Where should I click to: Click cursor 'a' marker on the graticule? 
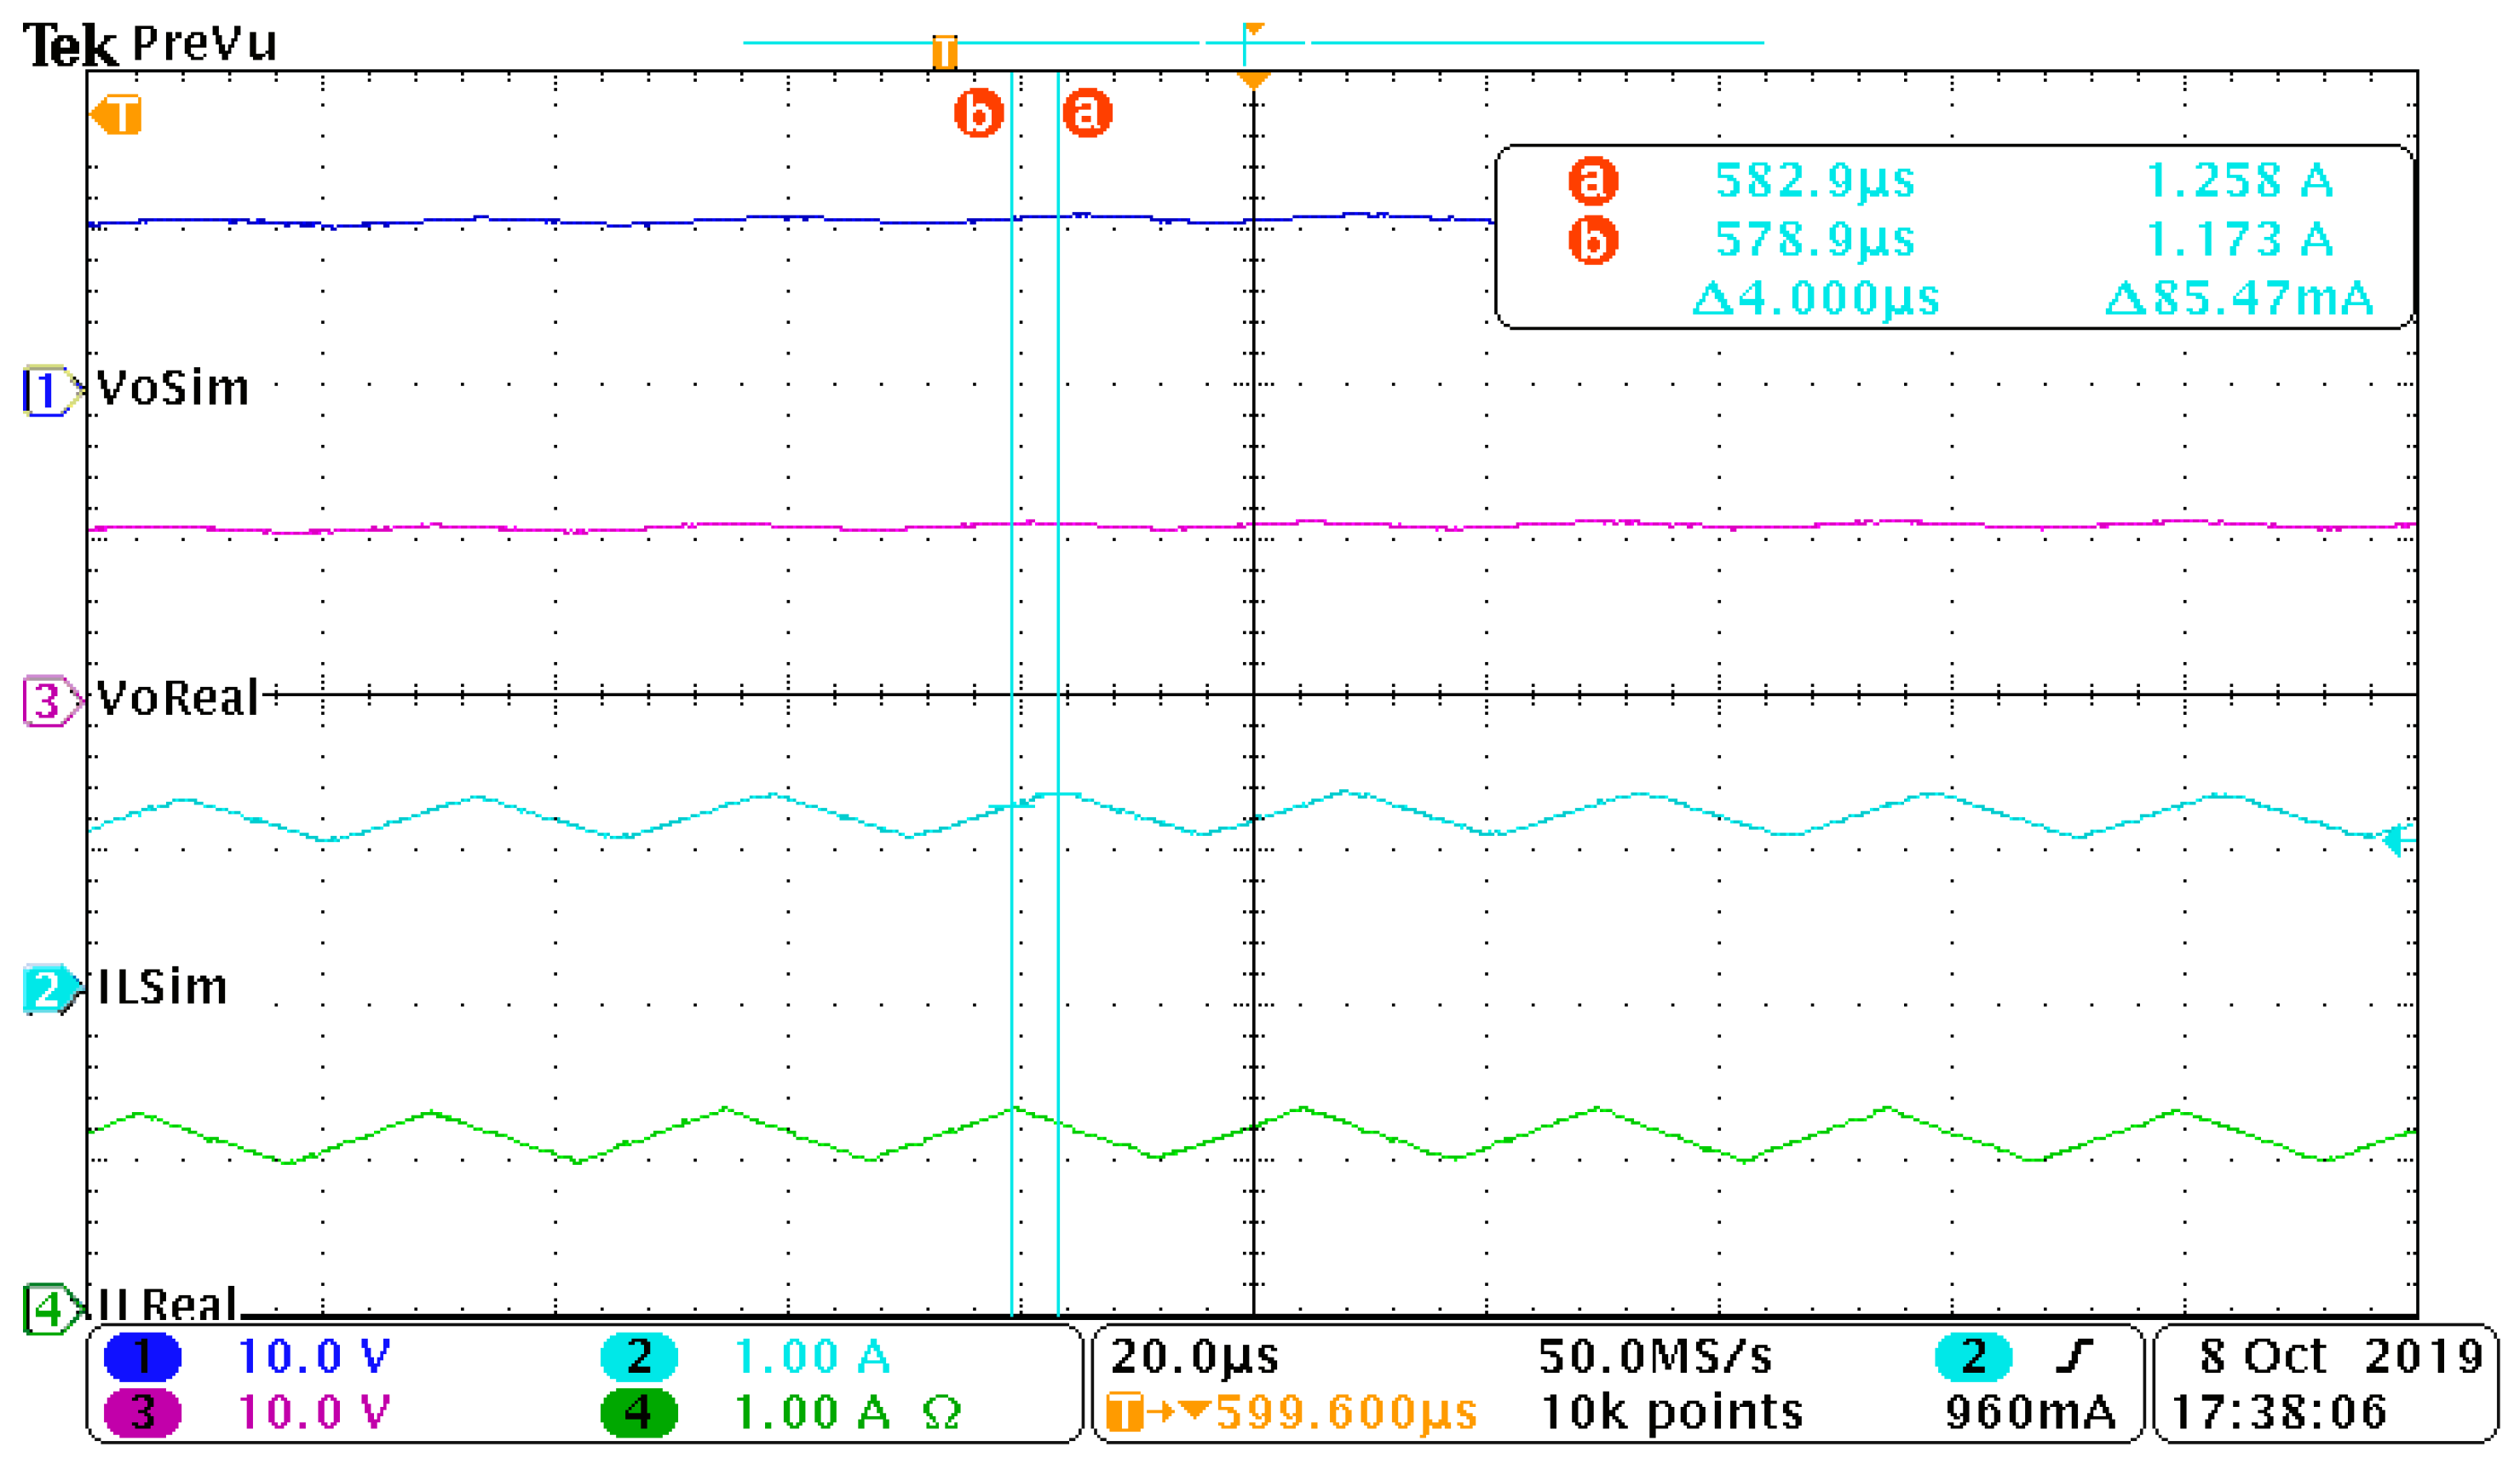[1087, 112]
